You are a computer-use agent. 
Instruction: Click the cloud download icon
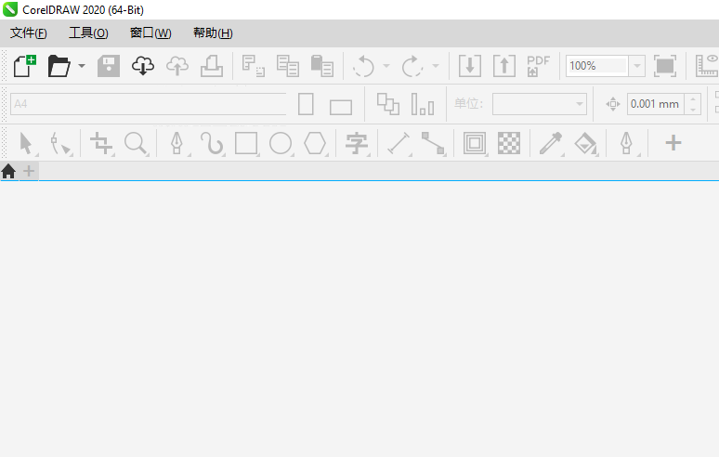click(143, 66)
